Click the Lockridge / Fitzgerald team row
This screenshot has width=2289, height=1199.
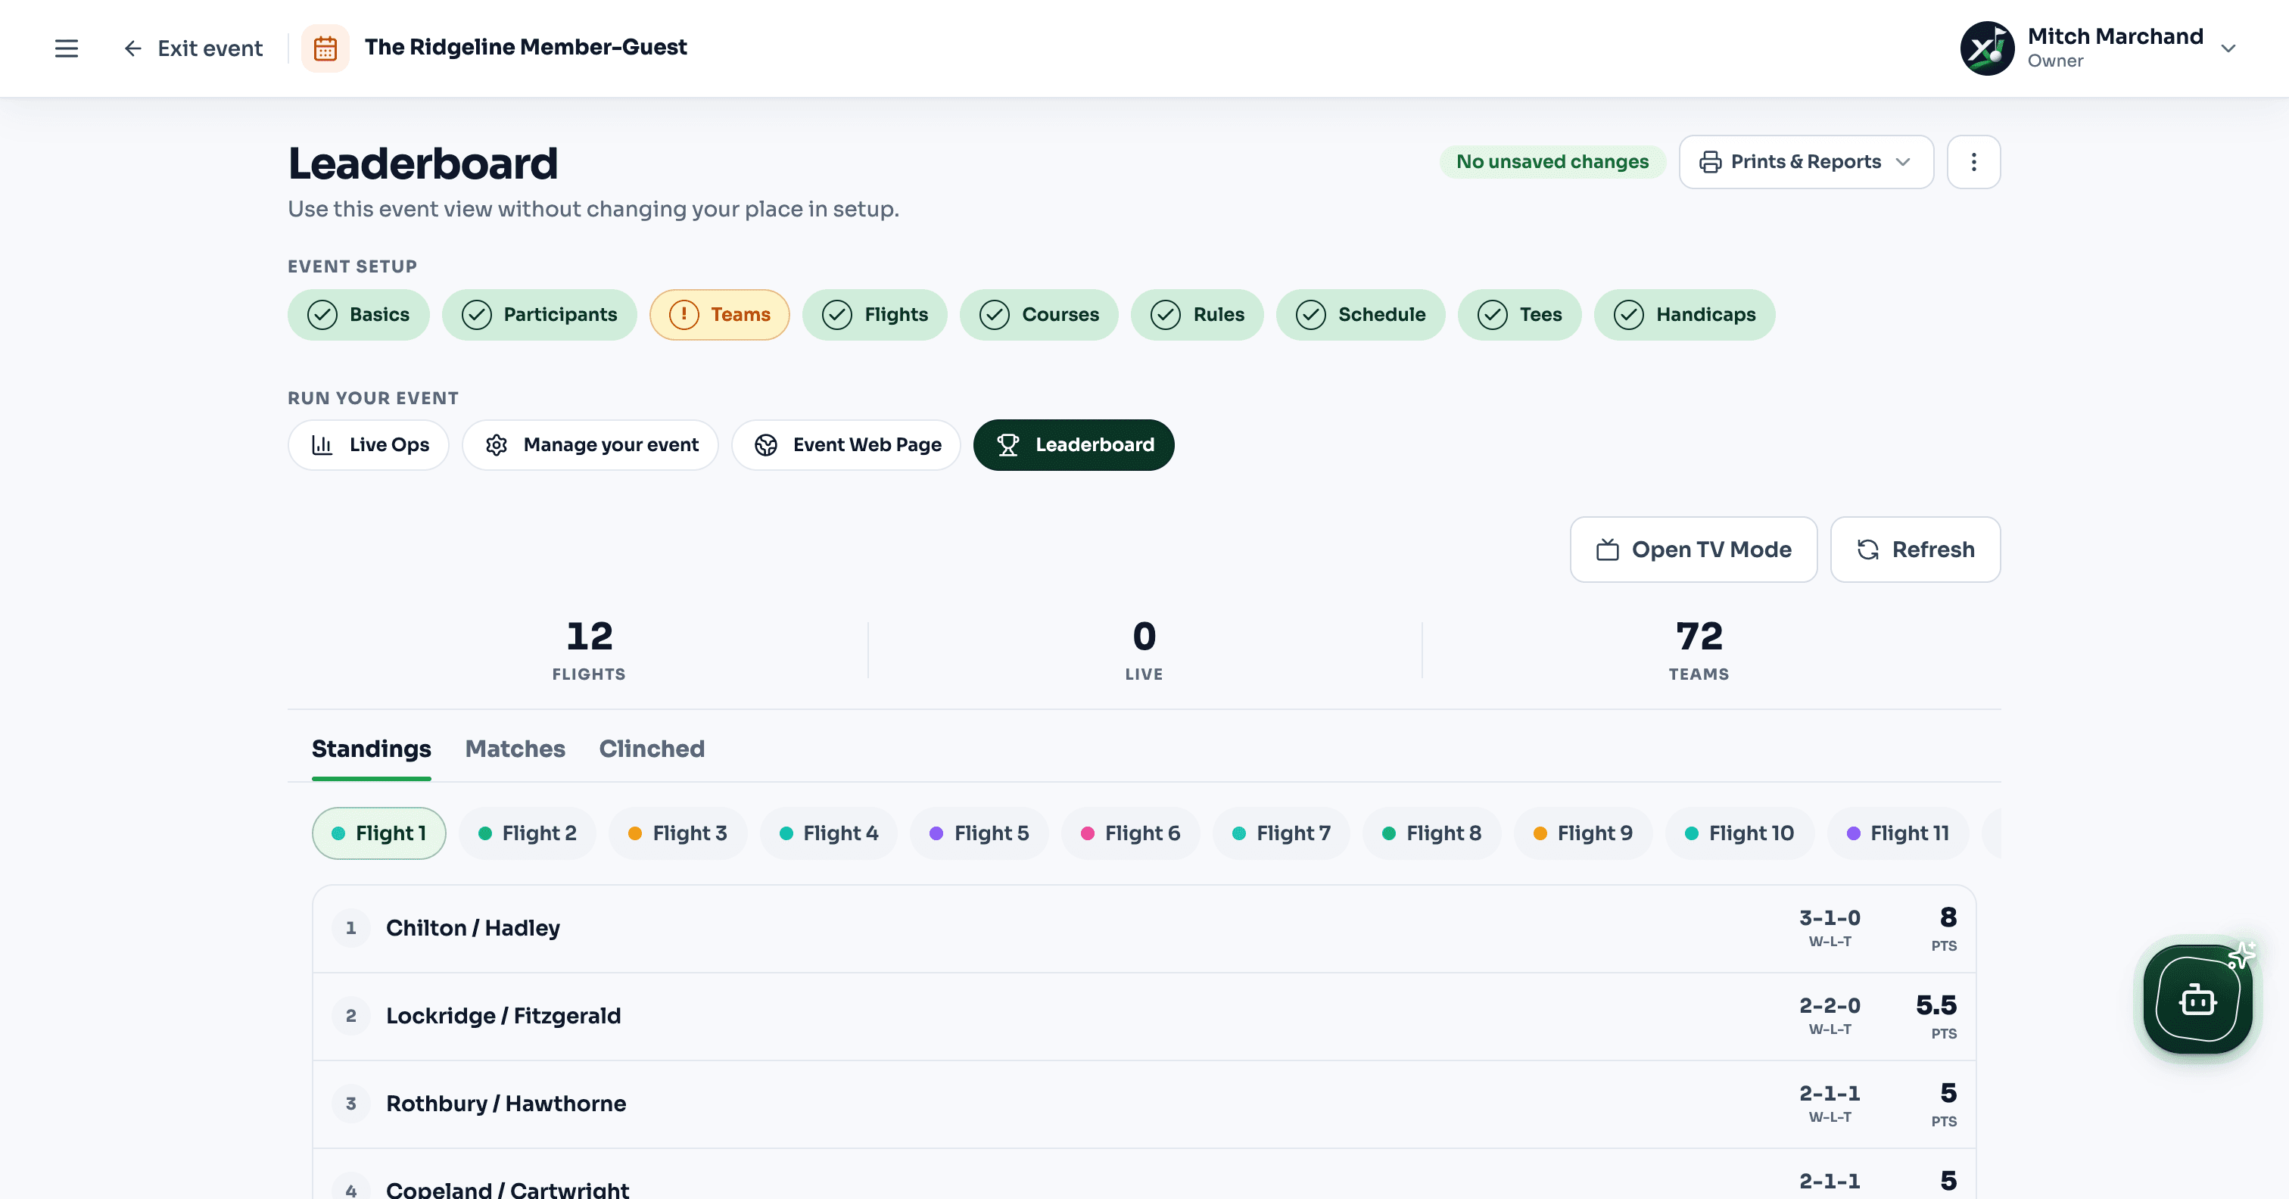click(x=1144, y=1017)
